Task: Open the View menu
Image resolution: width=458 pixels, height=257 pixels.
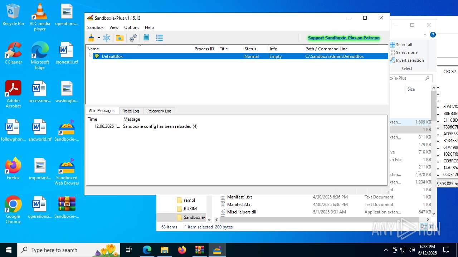Action: coord(114,27)
